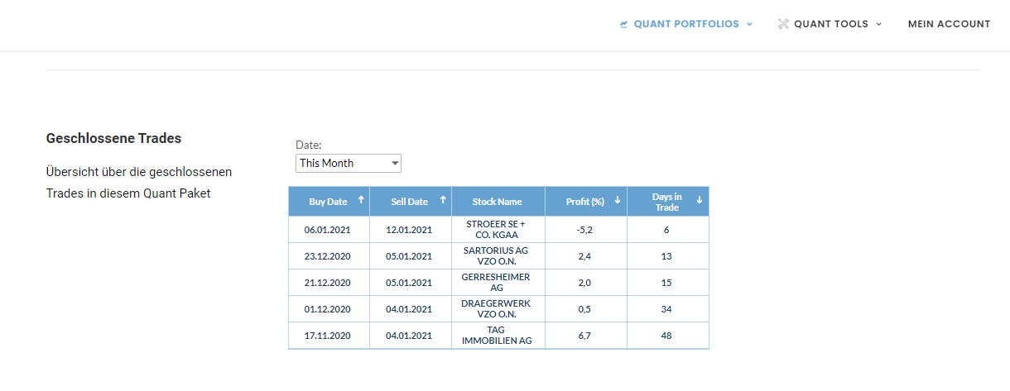Click the STROEER SE + CO. KGAA cell
This screenshot has width=1010, height=391.
pos(498,230)
